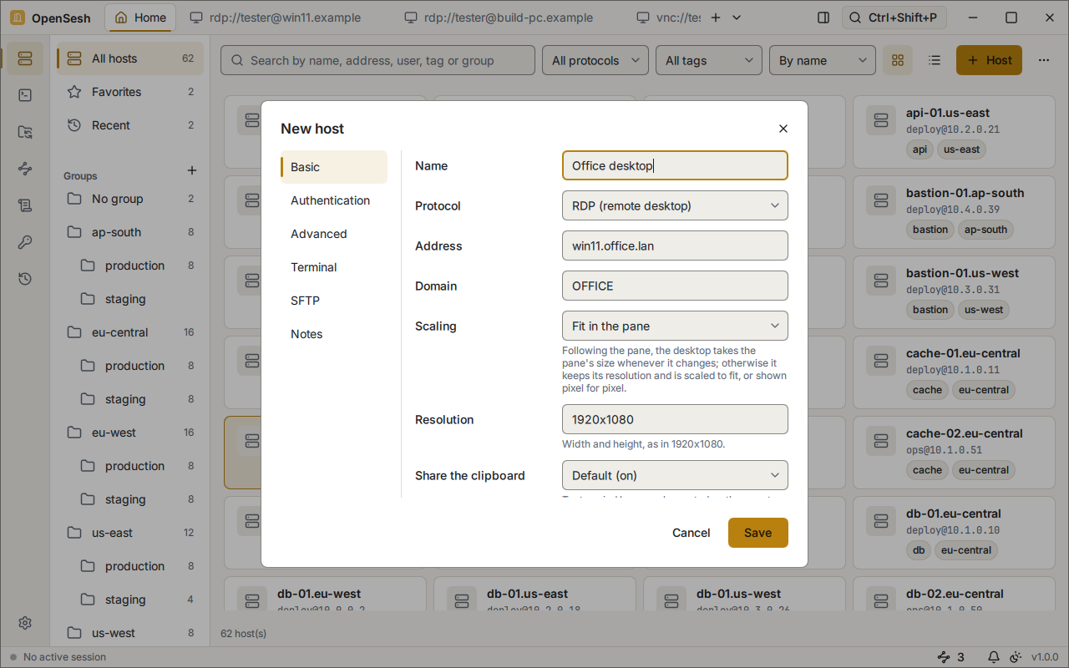
Task: Open notifications bell in status bar
Action: pos(994,657)
